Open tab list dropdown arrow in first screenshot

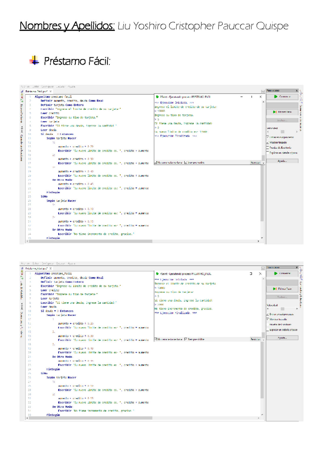click(263, 92)
